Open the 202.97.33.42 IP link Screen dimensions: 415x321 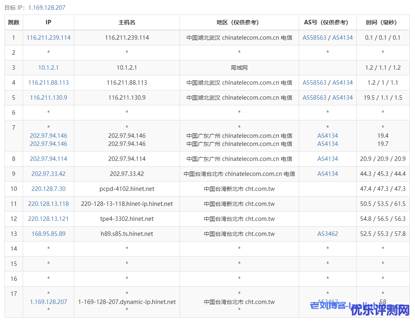(x=49, y=174)
